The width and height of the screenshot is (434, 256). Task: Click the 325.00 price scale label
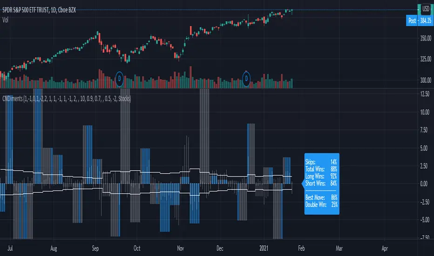tap(426, 59)
